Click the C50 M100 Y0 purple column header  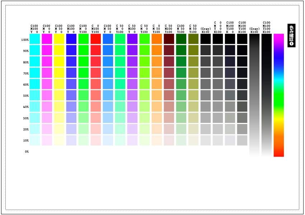pos(132,29)
